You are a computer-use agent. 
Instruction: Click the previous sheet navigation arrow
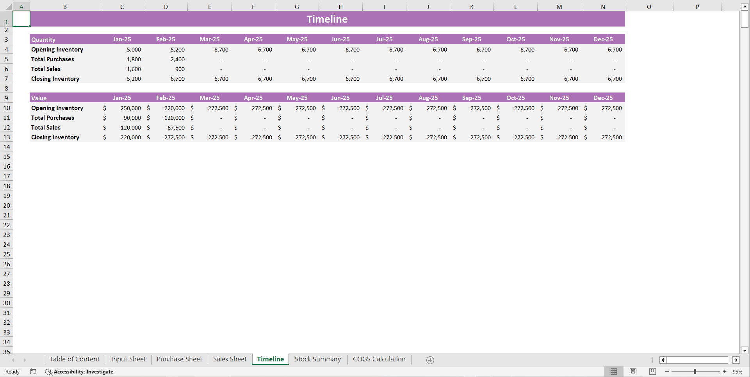13,360
